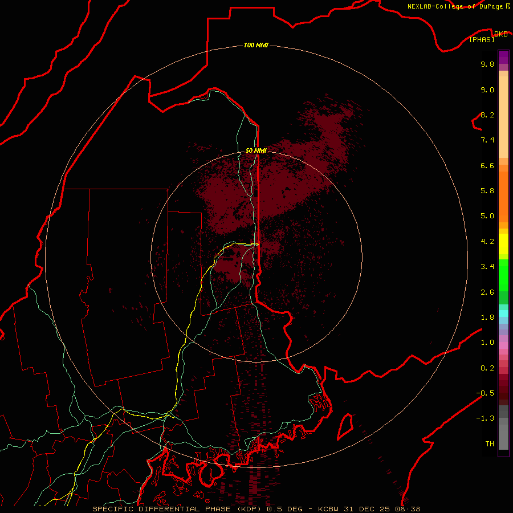Click the 9.8 value on the color scale
The height and width of the screenshot is (513, 513).
click(487, 64)
